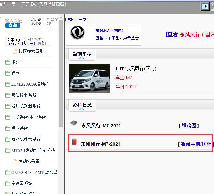Click 东风风行-M7-2021 in wiring diagram row

pos(101,126)
